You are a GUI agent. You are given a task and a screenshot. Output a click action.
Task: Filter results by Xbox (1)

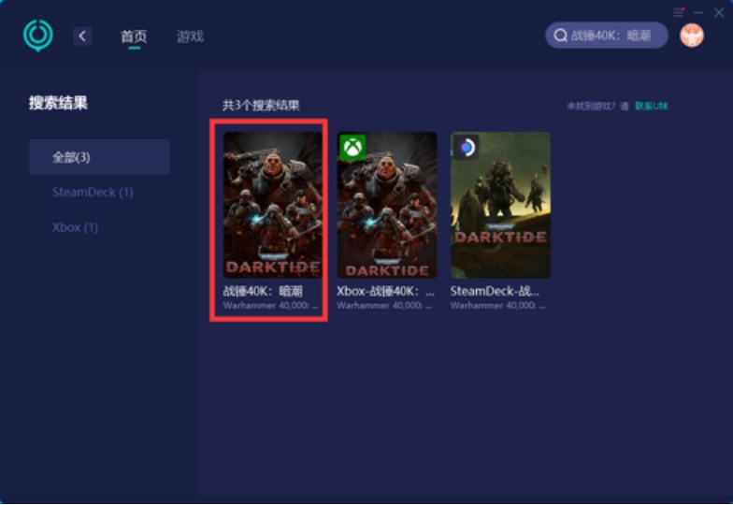coord(75,227)
